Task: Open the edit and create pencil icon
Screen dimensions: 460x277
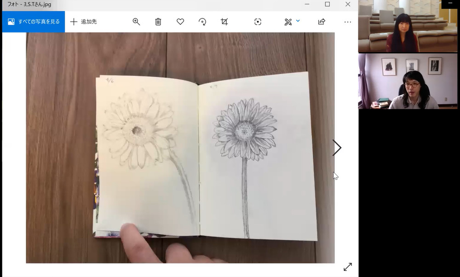Action: tap(288, 22)
